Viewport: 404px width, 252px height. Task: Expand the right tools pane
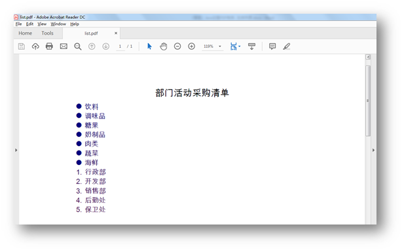(x=373, y=150)
